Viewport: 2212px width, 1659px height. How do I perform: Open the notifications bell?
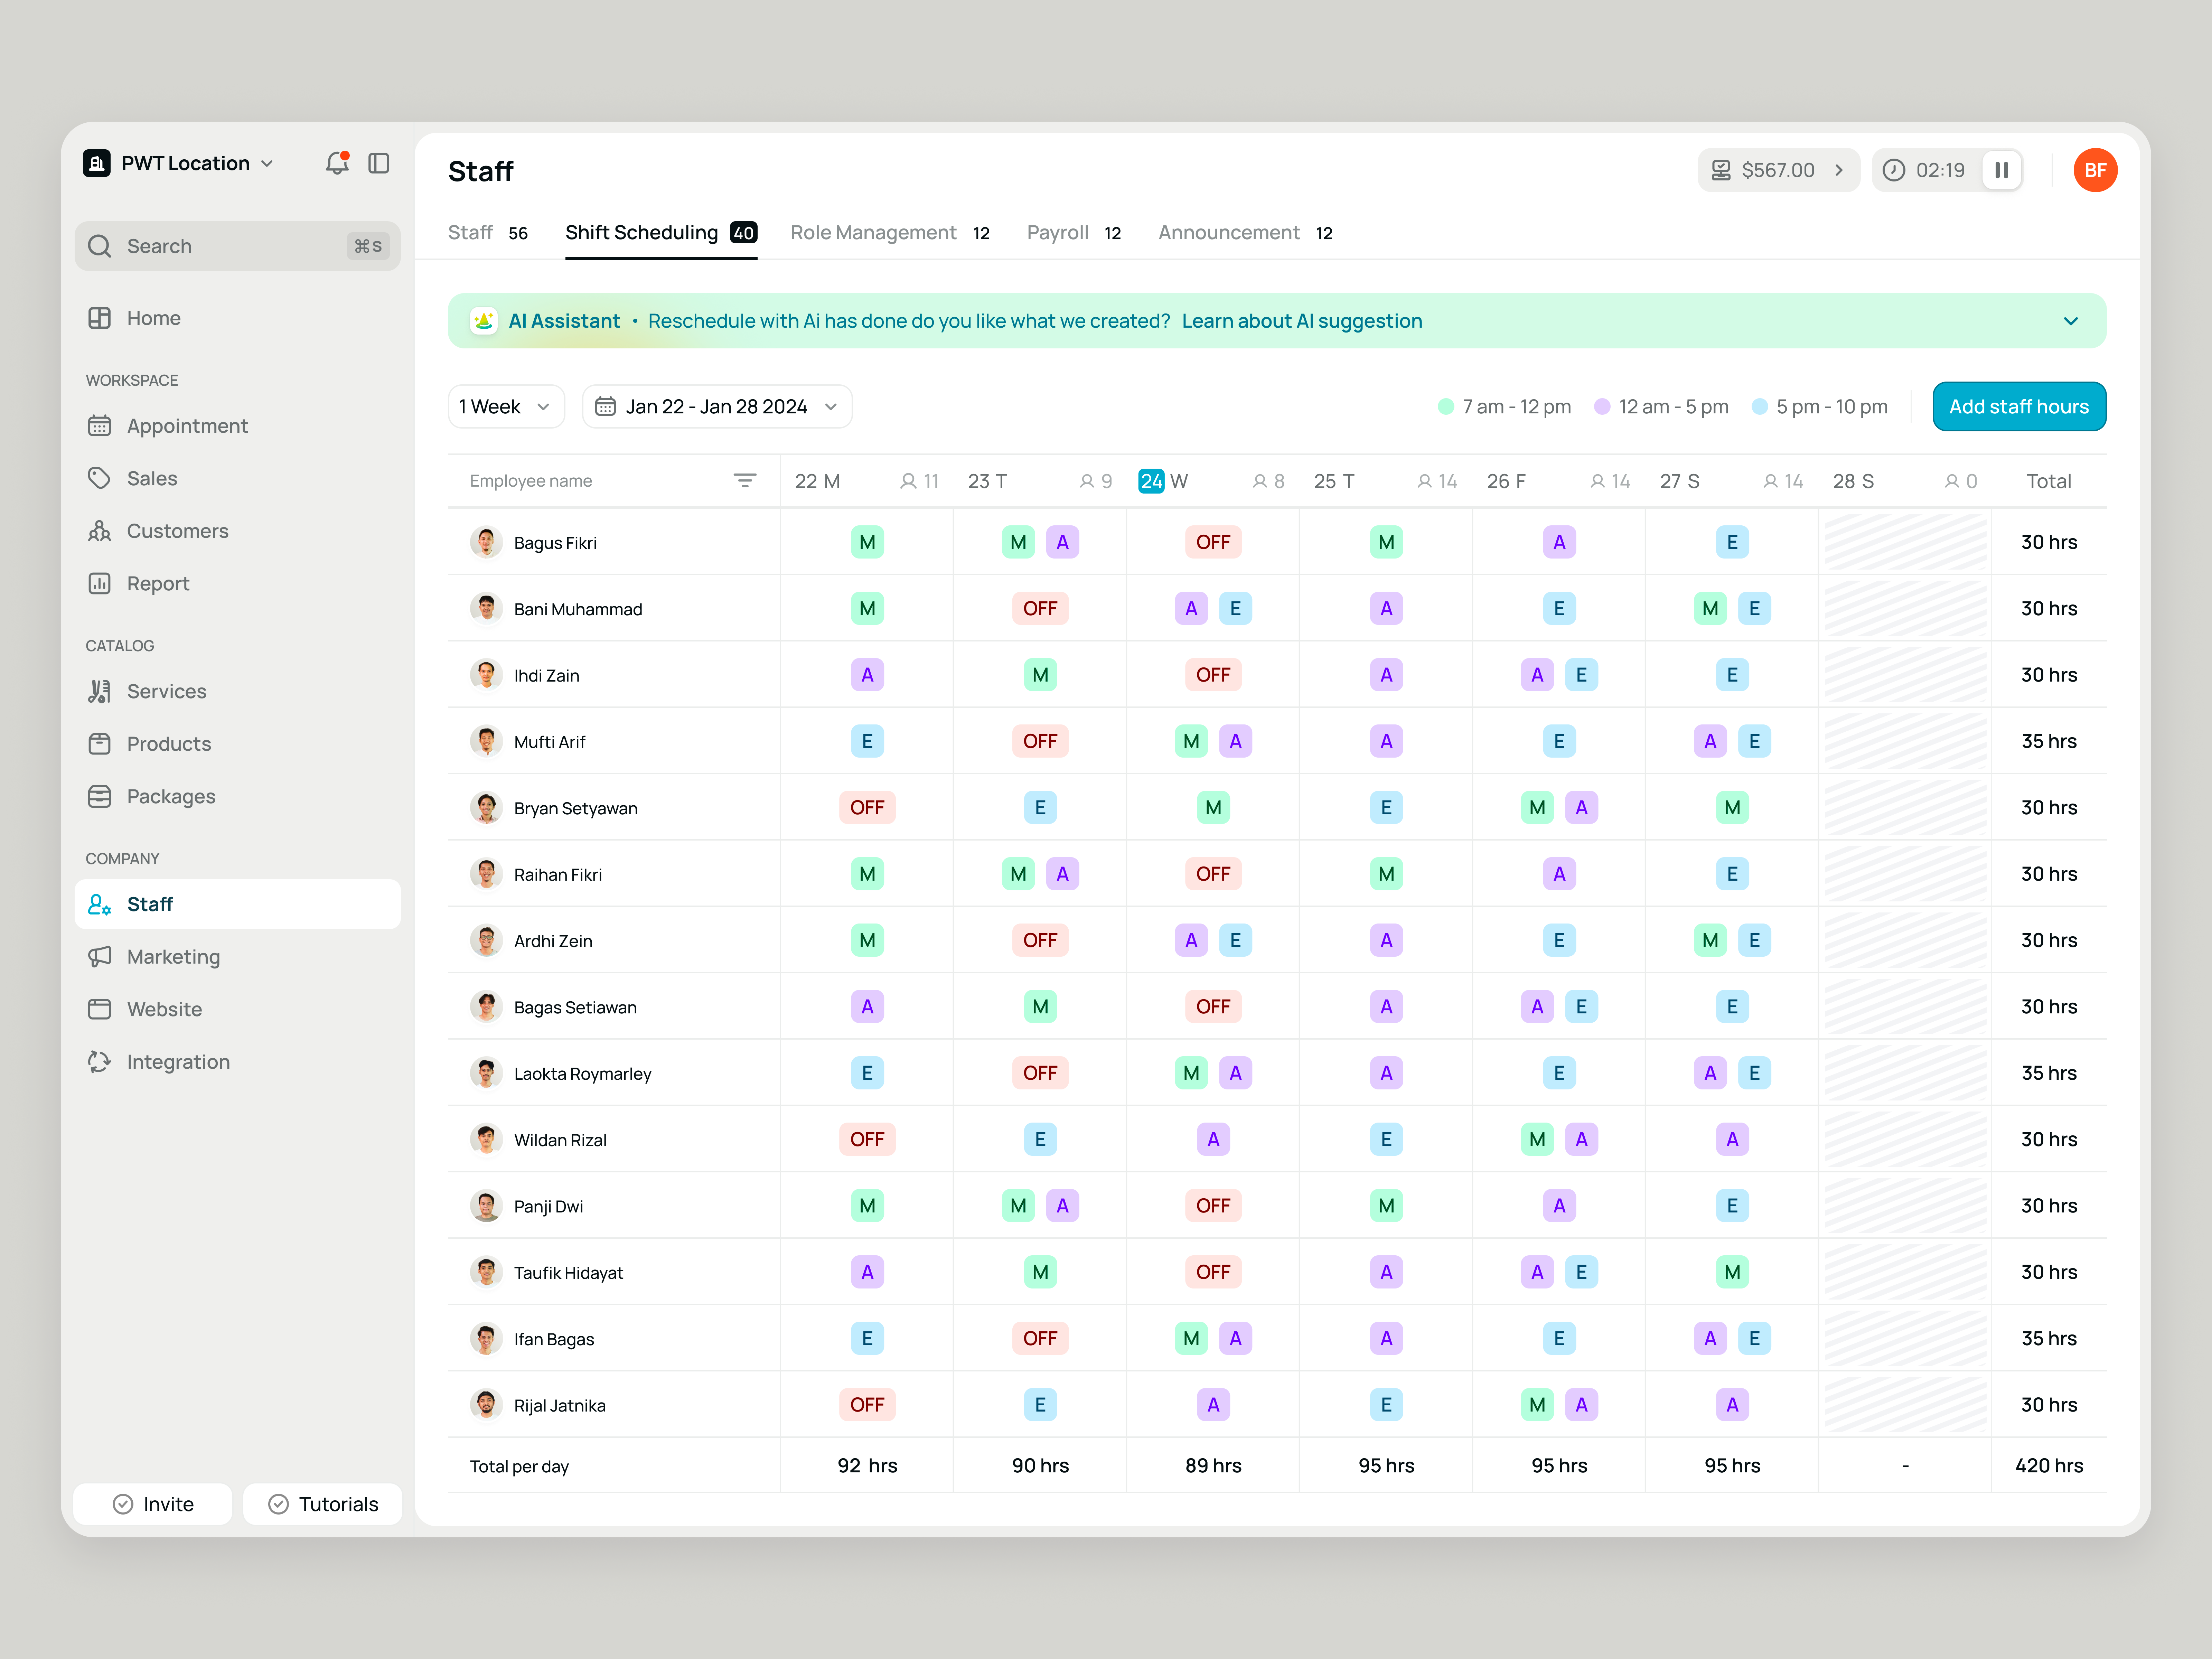[x=337, y=163]
